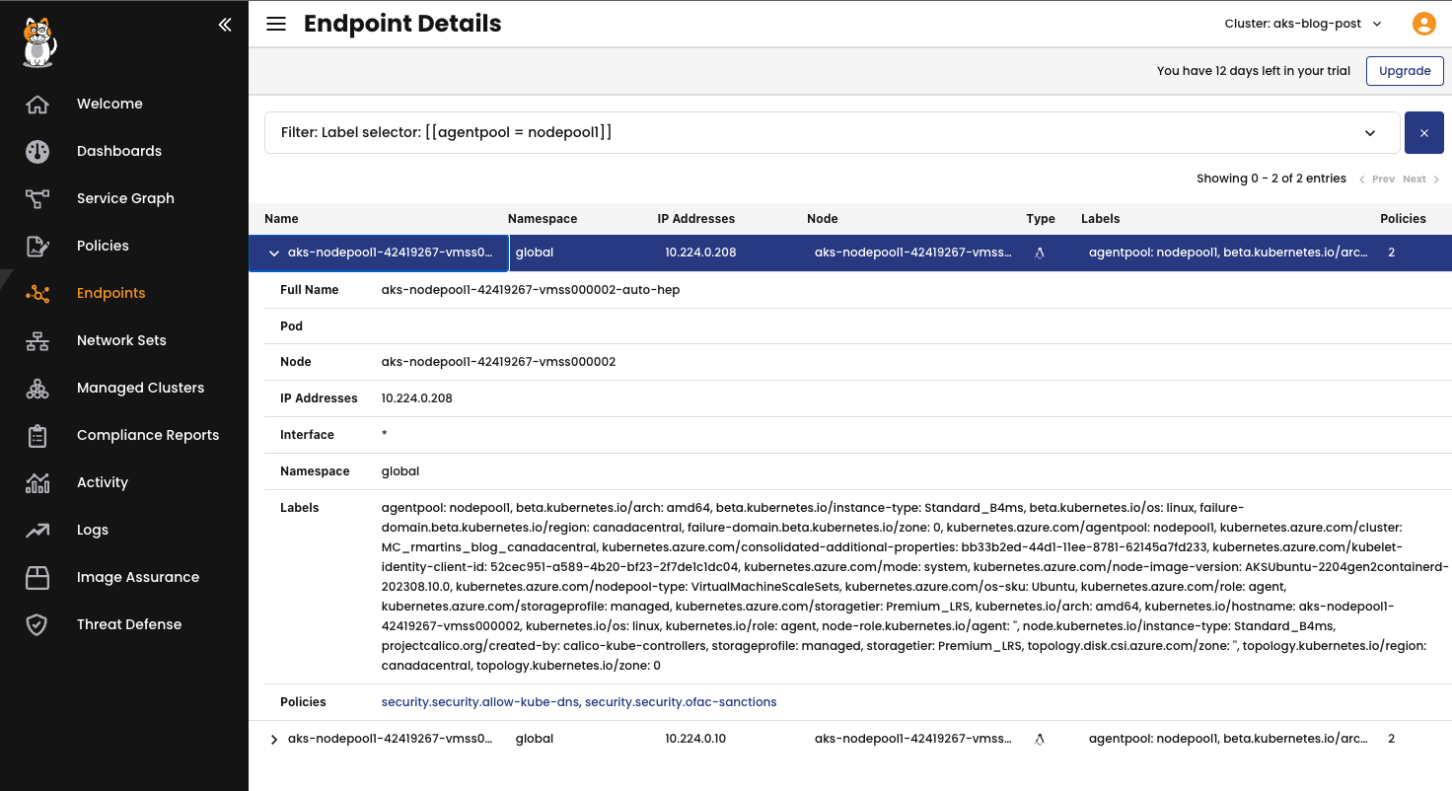Click the 10.224.0.10 IP address cell
The image size is (1452, 791).
tap(695, 739)
